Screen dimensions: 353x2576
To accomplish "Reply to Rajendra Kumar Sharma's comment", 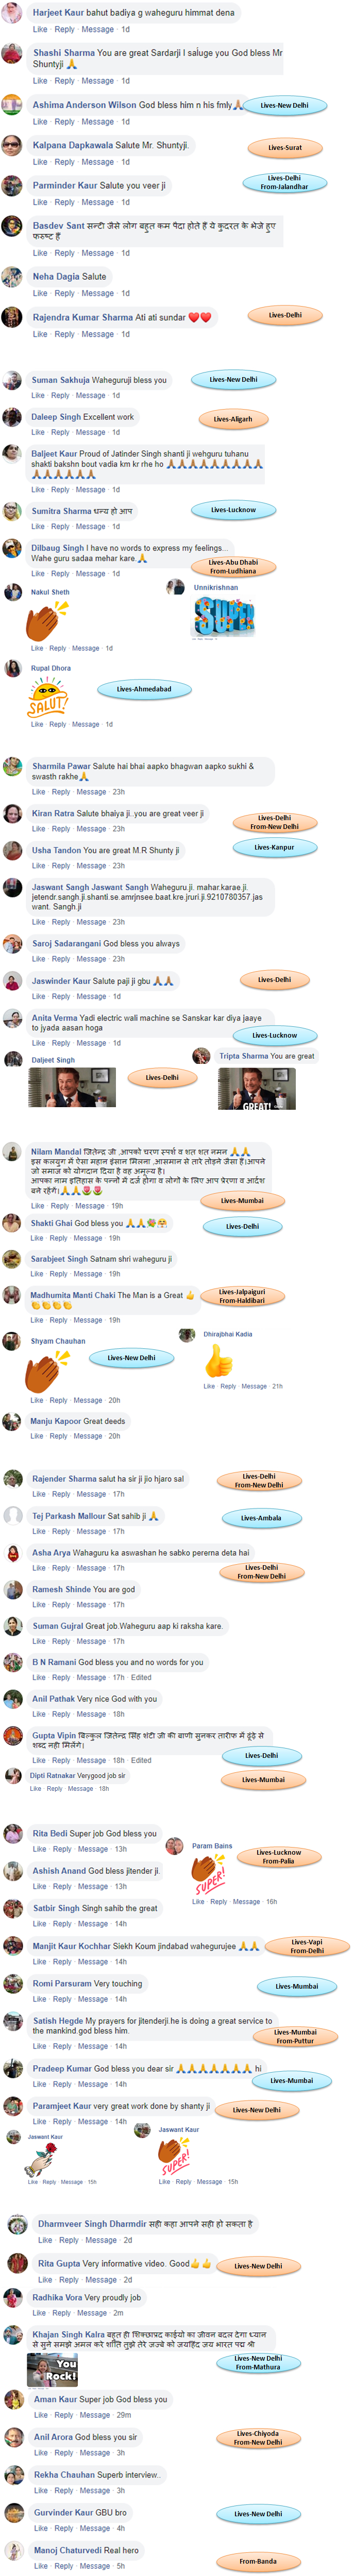I will coord(64,334).
